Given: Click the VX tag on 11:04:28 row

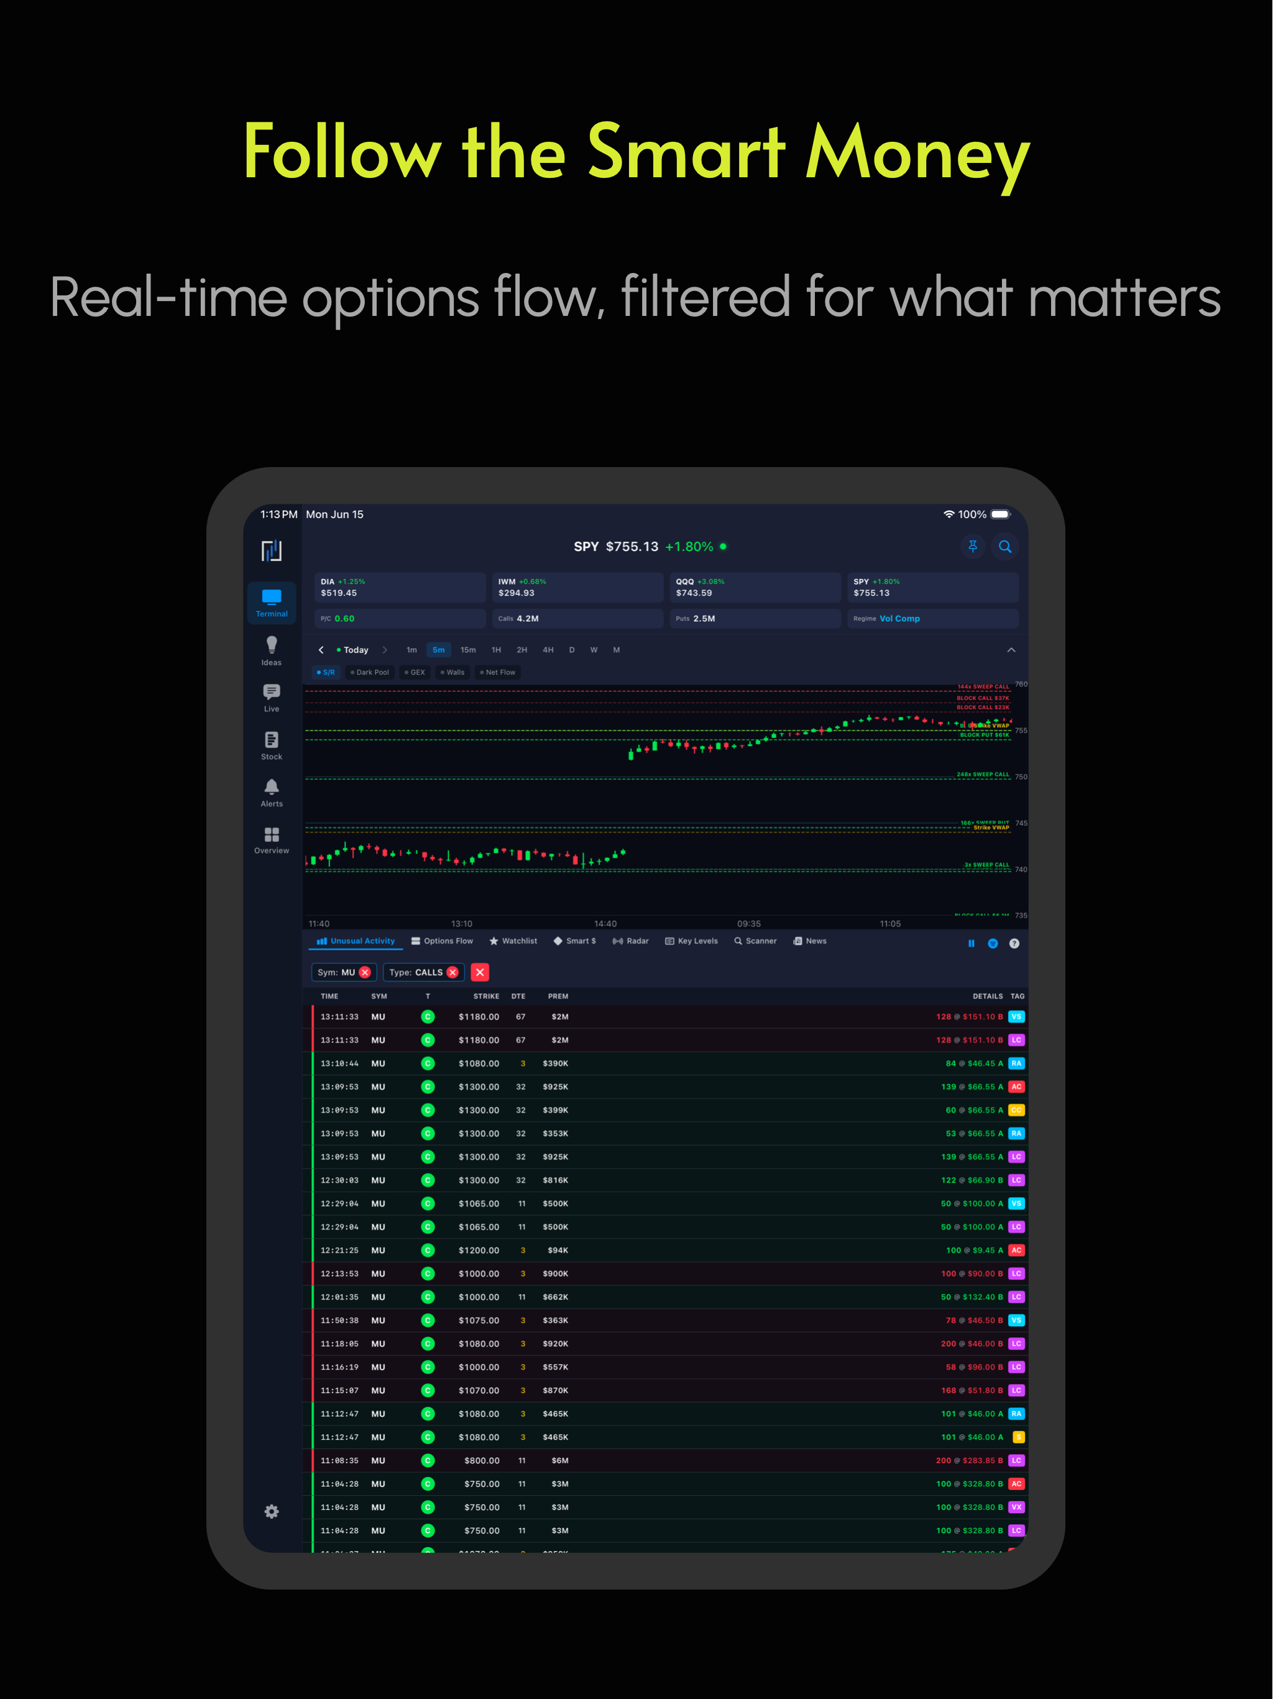Looking at the screenshot, I should (1016, 1507).
